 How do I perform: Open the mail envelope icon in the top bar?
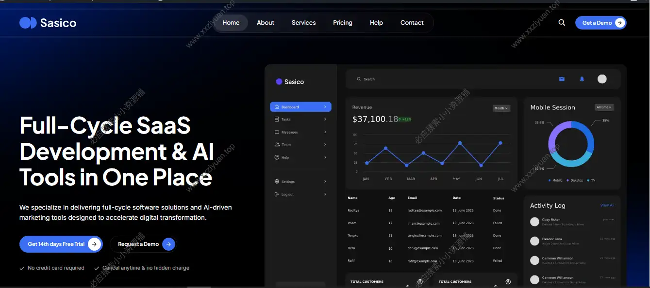click(562, 78)
